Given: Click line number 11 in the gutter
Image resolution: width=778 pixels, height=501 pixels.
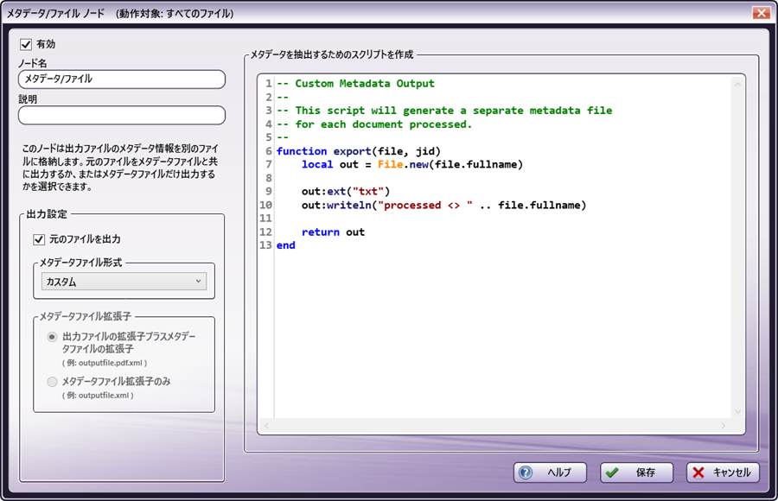Looking at the screenshot, I should pyautogui.click(x=265, y=219).
